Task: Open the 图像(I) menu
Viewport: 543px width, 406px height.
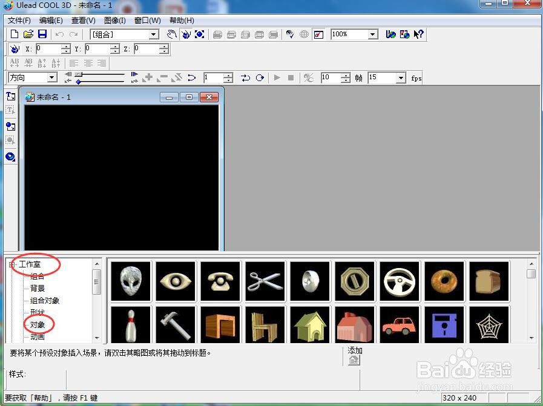Action: [x=114, y=21]
